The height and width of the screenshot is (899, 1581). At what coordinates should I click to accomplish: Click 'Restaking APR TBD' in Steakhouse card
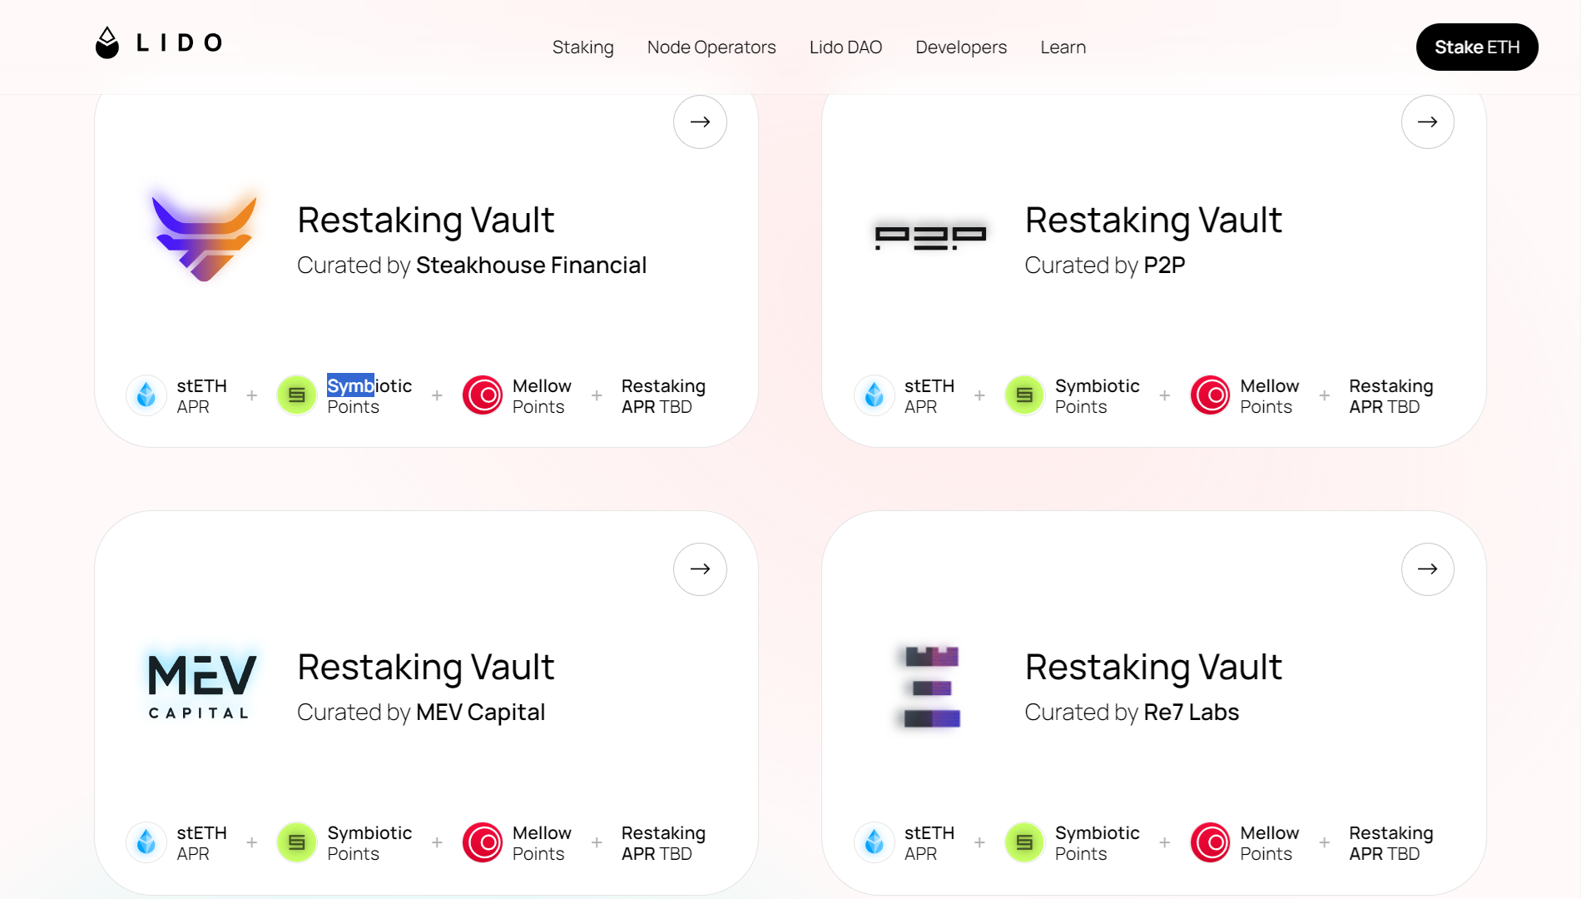(x=663, y=396)
